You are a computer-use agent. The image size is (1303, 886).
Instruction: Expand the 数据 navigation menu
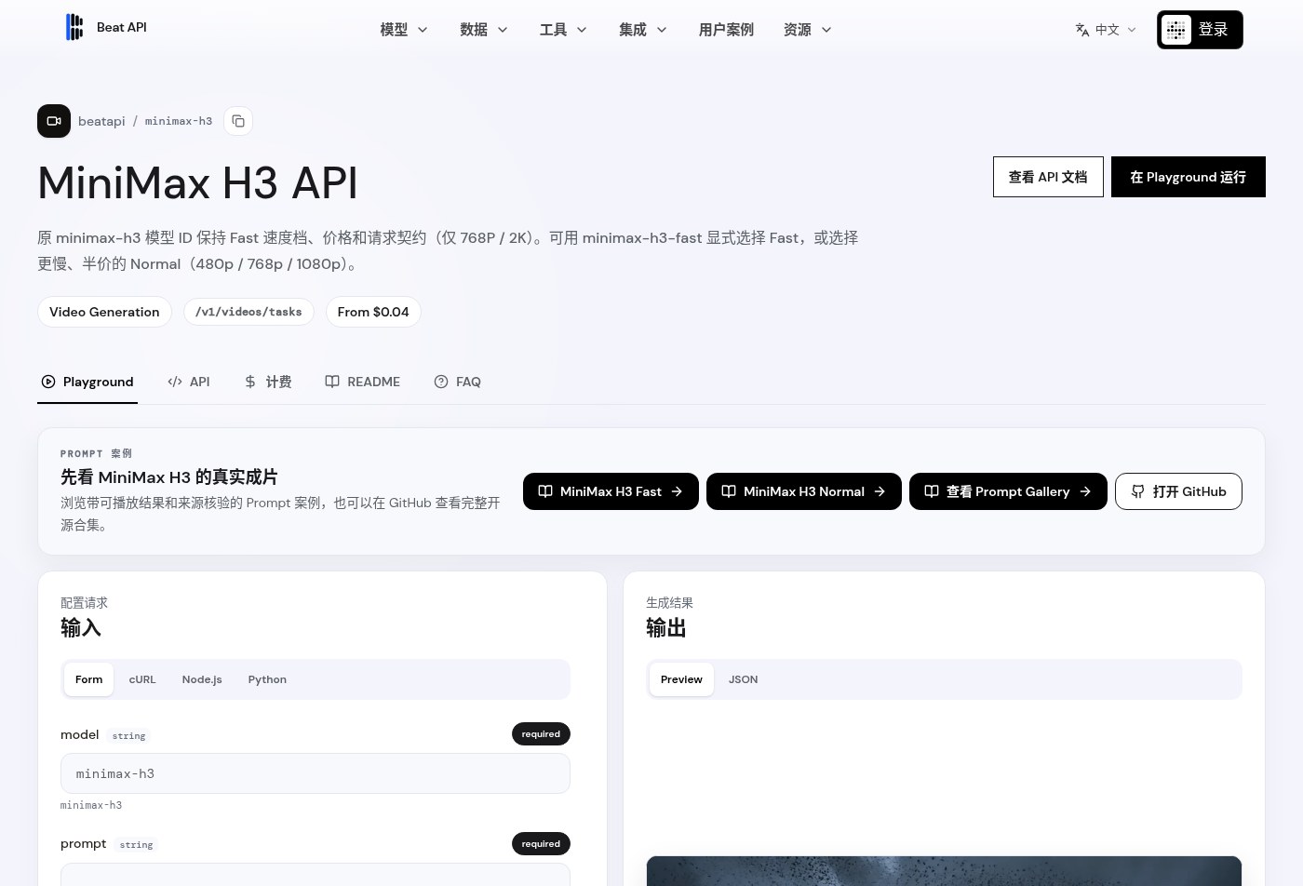(x=484, y=30)
